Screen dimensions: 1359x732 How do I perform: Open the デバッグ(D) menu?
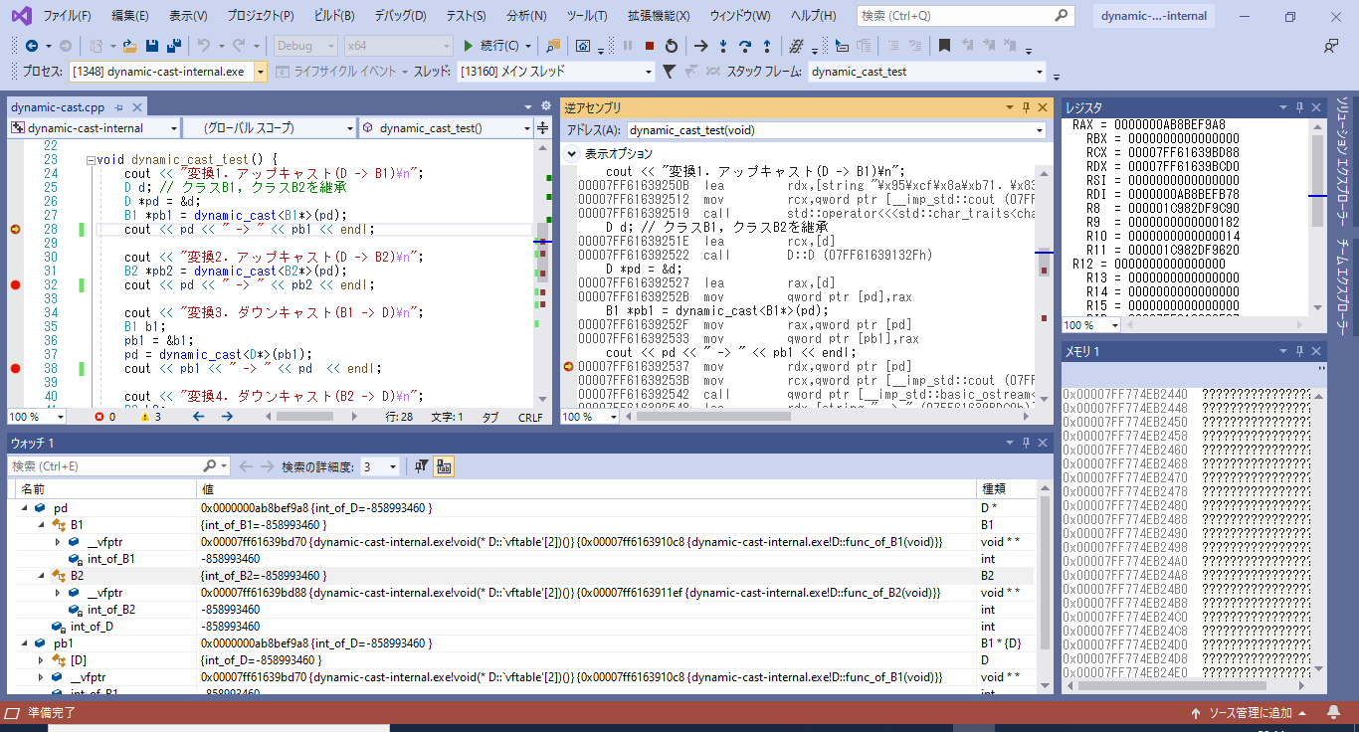point(400,16)
